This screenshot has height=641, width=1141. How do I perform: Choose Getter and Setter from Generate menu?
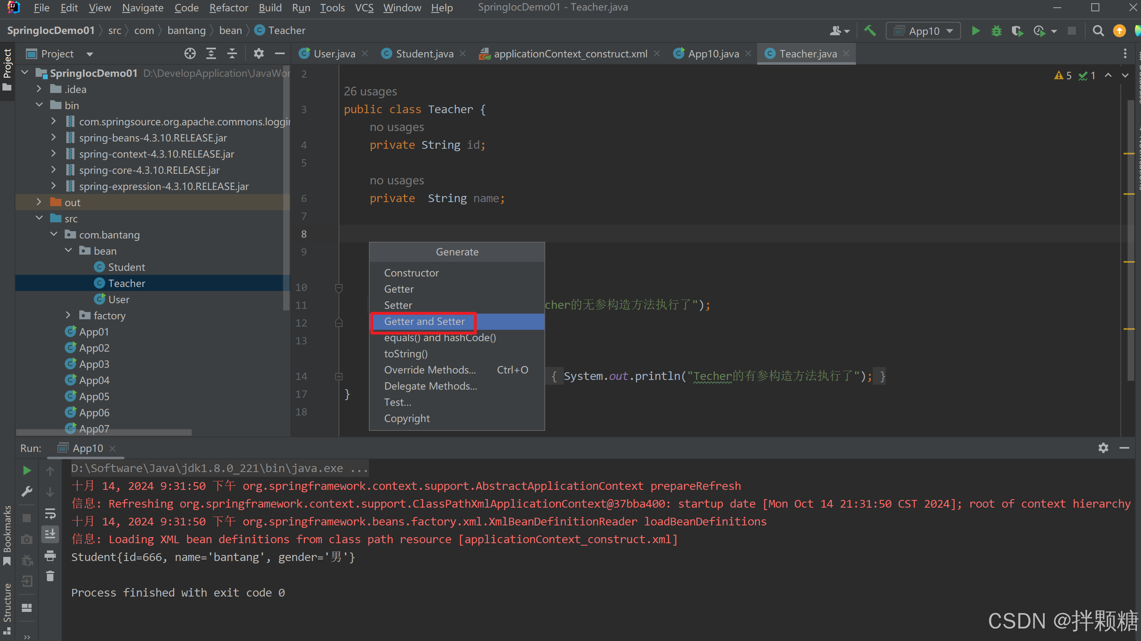click(424, 322)
